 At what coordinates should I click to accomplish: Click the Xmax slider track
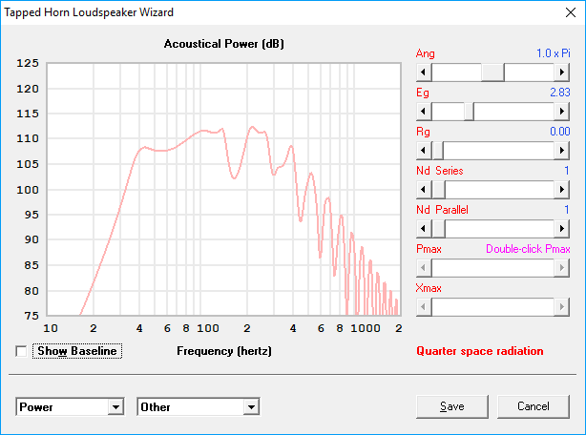(492, 307)
